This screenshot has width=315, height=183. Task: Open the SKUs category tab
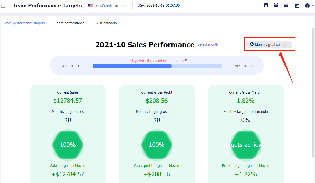click(x=106, y=23)
